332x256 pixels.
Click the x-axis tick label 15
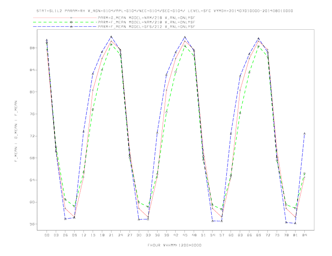pos(93,235)
